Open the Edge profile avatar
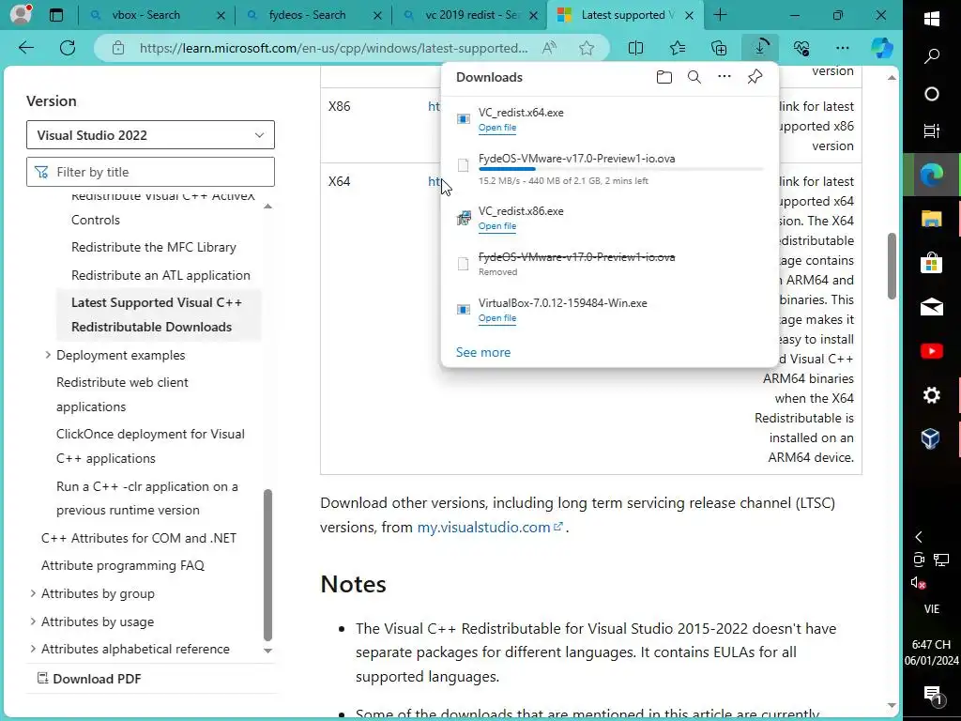Viewport: 961px width, 721px height. pyautogui.click(x=21, y=14)
